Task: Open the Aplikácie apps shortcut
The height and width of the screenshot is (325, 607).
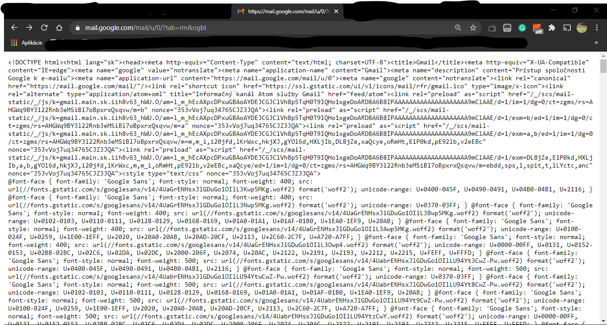Action: 26,43
